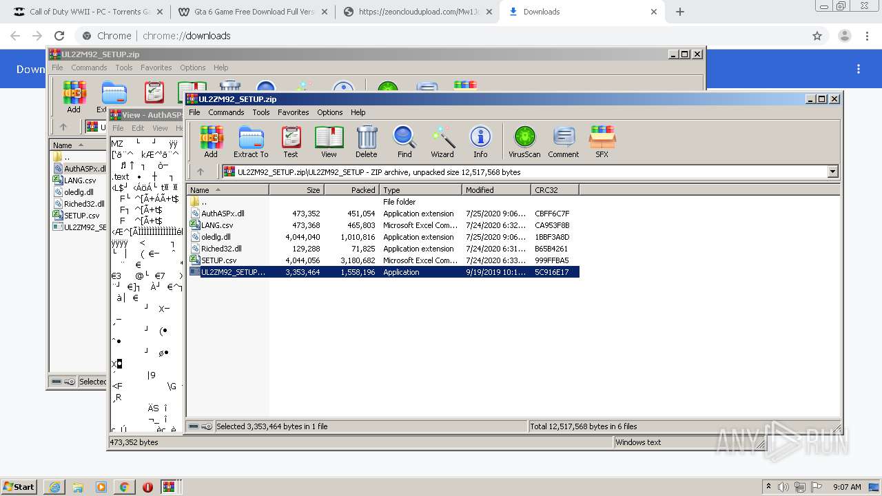Click the Delete trash can icon
Viewport: 882px width, 496px height.
pyautogui.click(x=367, y=142)
